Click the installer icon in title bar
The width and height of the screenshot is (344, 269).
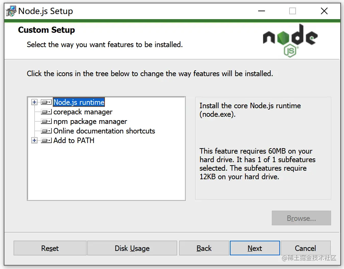point(11,11)
